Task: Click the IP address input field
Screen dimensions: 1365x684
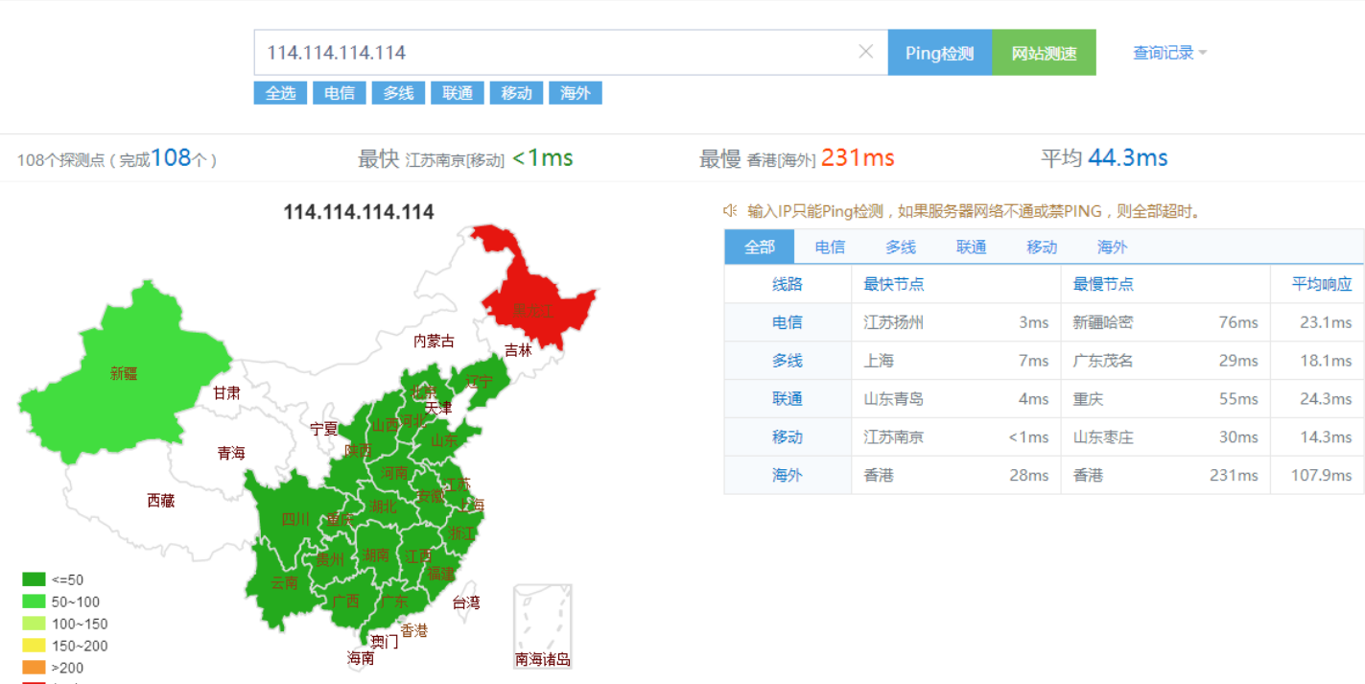Action: tap(571, 52)
